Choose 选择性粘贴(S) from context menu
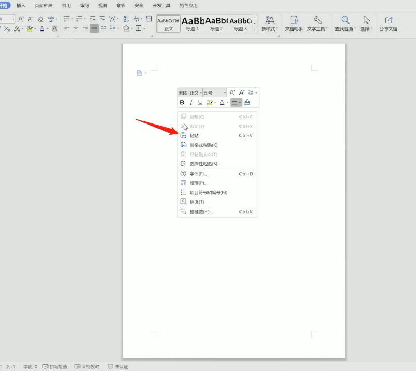Screen dimensions: 416x371 point(217,164)
